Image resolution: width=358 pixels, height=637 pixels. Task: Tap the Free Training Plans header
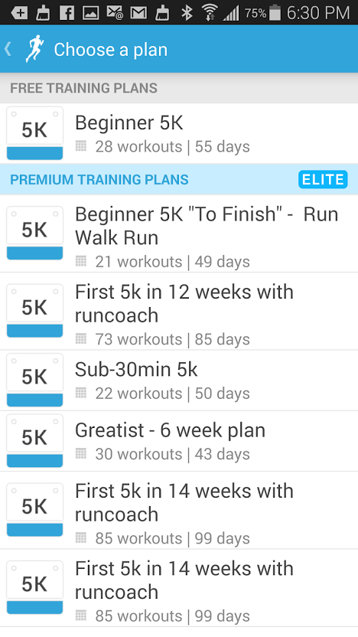[x=83, y=88]
